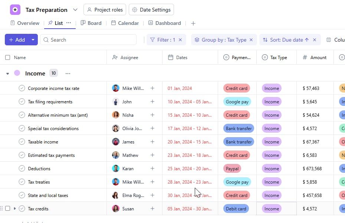
Task: Open the Filter : 1 options
Action: coord(162,40)
